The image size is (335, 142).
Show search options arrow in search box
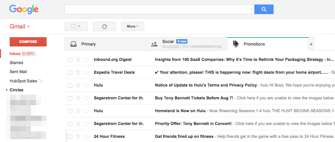[x=251, y=9]
